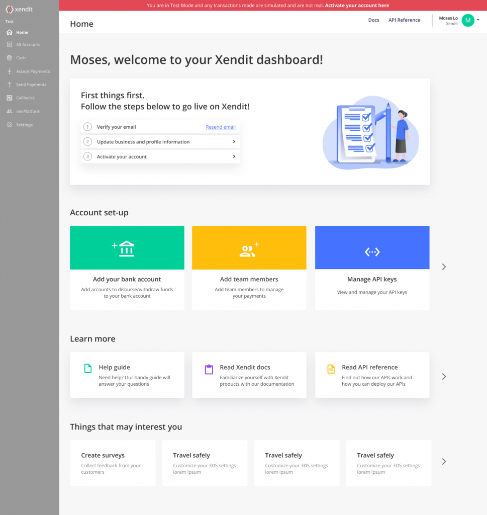Click the Xendit logo in the sidebar
The width and height of the screenshot is (487, 515).
19,9
